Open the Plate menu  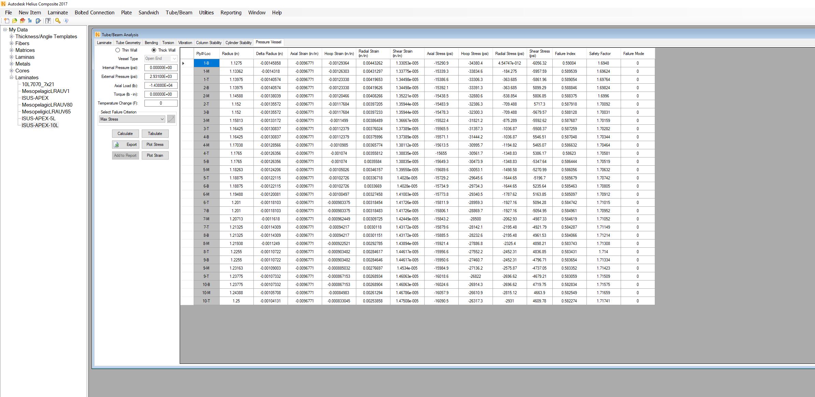click(x=126, y=13)
